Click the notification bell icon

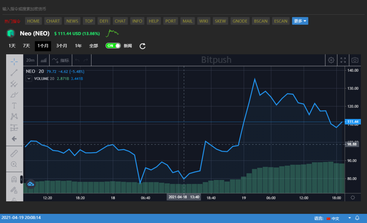[x=357, y=218]
